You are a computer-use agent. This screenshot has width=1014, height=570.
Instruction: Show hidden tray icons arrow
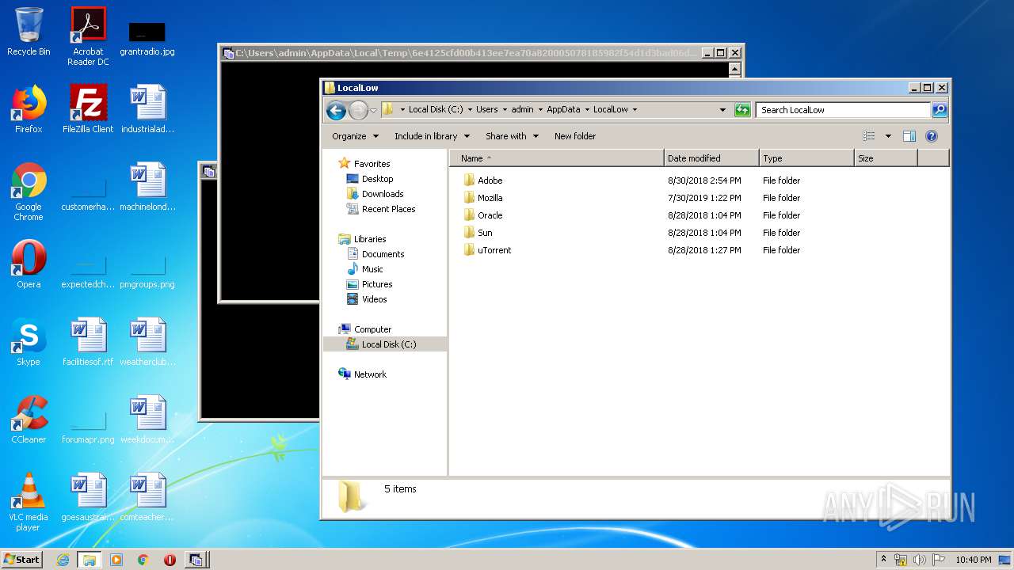pyautogui.click(x=884, y=560)
